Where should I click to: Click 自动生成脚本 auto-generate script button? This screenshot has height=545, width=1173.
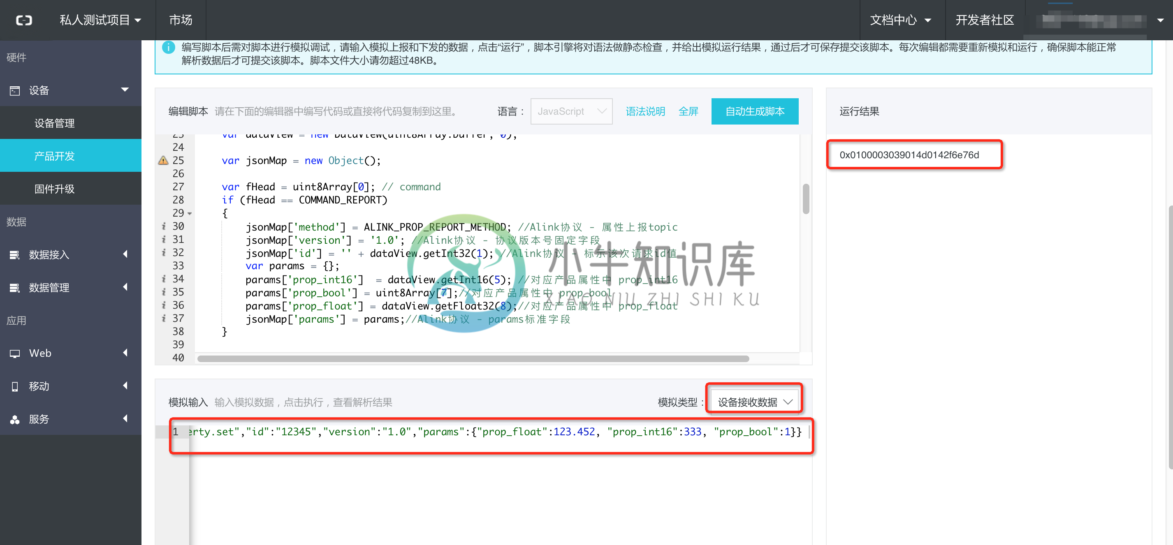click(x=755, y=111)
